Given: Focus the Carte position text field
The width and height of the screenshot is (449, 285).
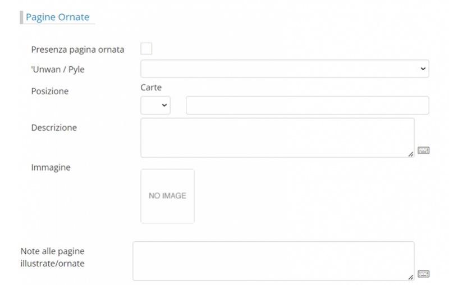Looking at the screenshot, I should click(x=307, y=105).
